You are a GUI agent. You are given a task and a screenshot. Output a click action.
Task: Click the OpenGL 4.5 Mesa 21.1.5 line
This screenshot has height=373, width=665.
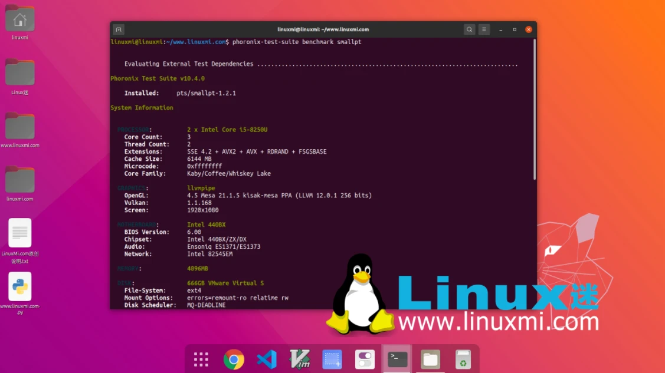click(x=279, y=196)
